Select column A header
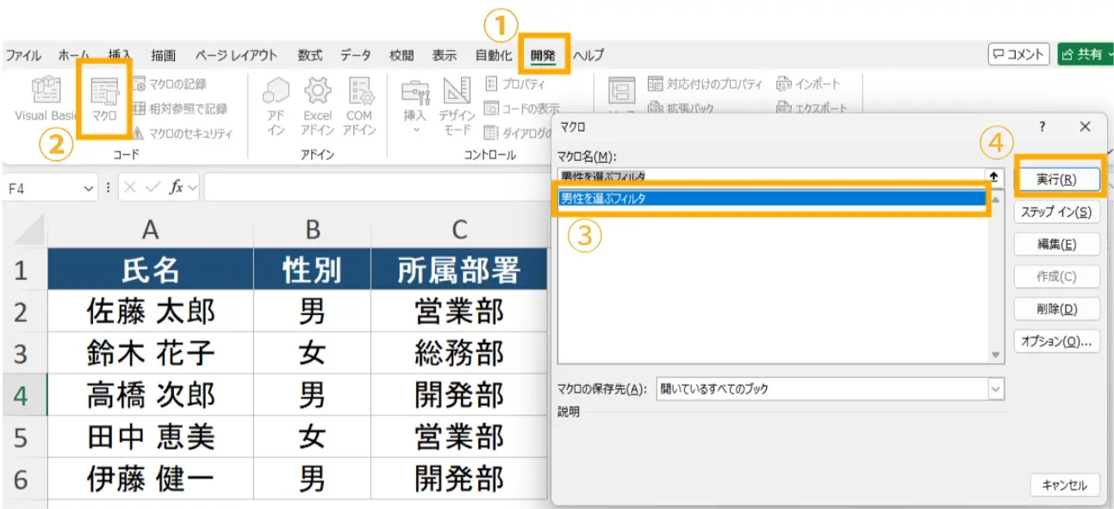This screenshot has height=509, width=1114. 150,229
